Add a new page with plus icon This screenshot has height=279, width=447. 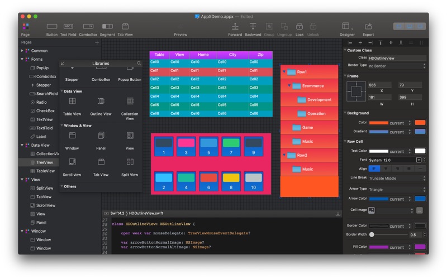pos(97,42)
